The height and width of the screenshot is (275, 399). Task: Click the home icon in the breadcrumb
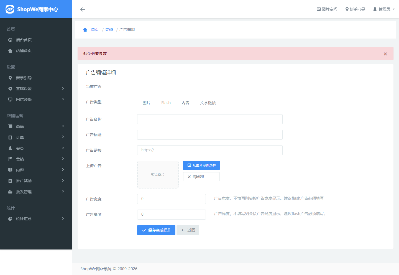pyautogui.click(x=85, y=30)
